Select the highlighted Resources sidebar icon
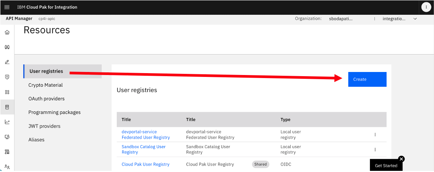This screenshot has width=434, height=172. pyautogui.click(x=7, y=107)
